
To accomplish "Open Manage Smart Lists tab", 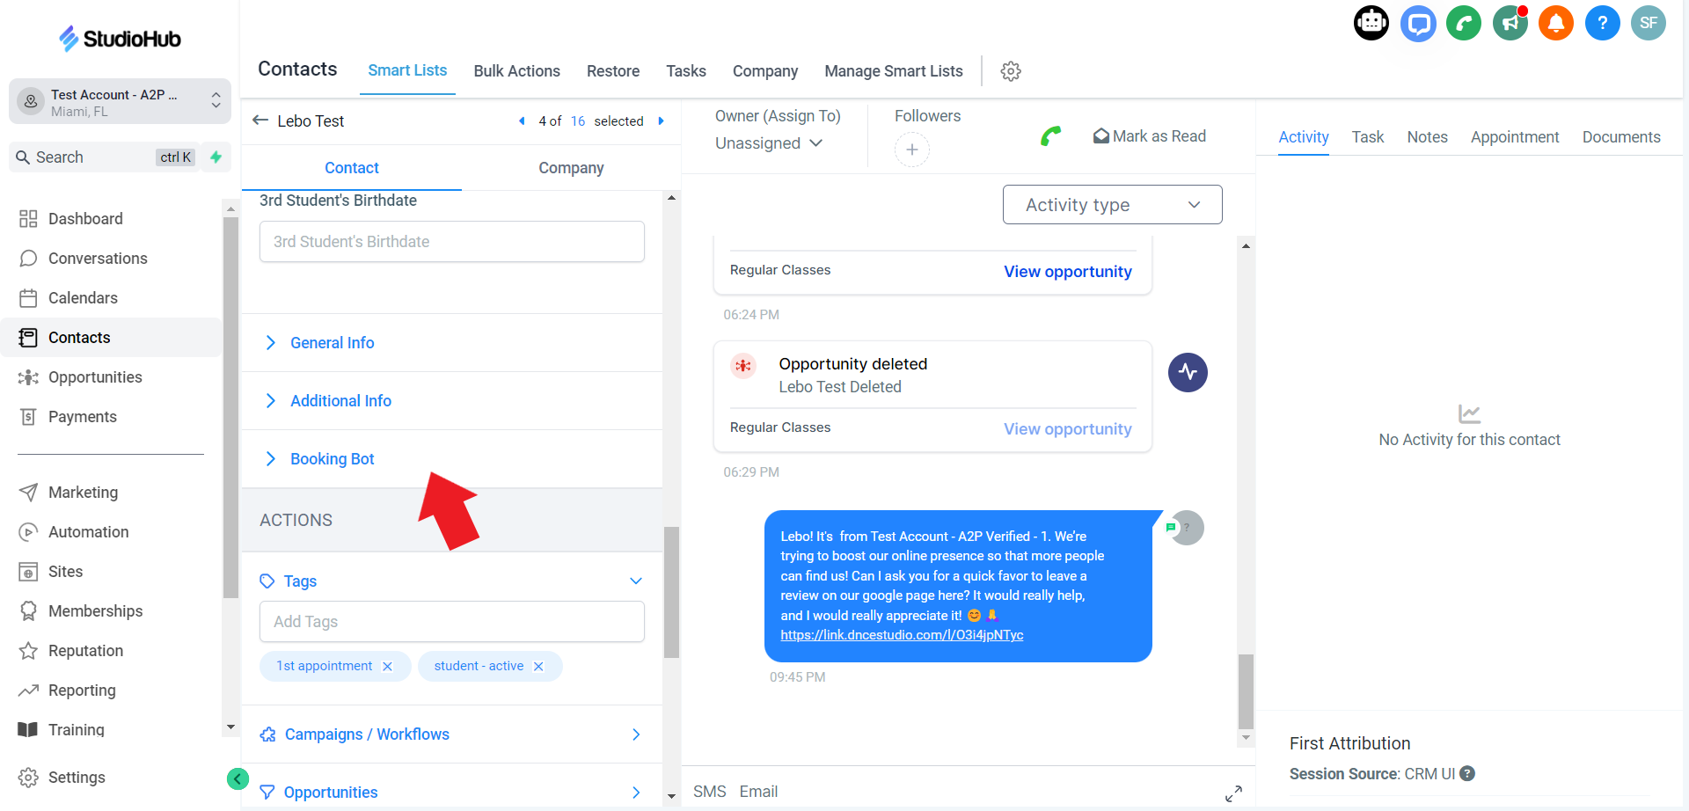I will (x=894, y=71).
